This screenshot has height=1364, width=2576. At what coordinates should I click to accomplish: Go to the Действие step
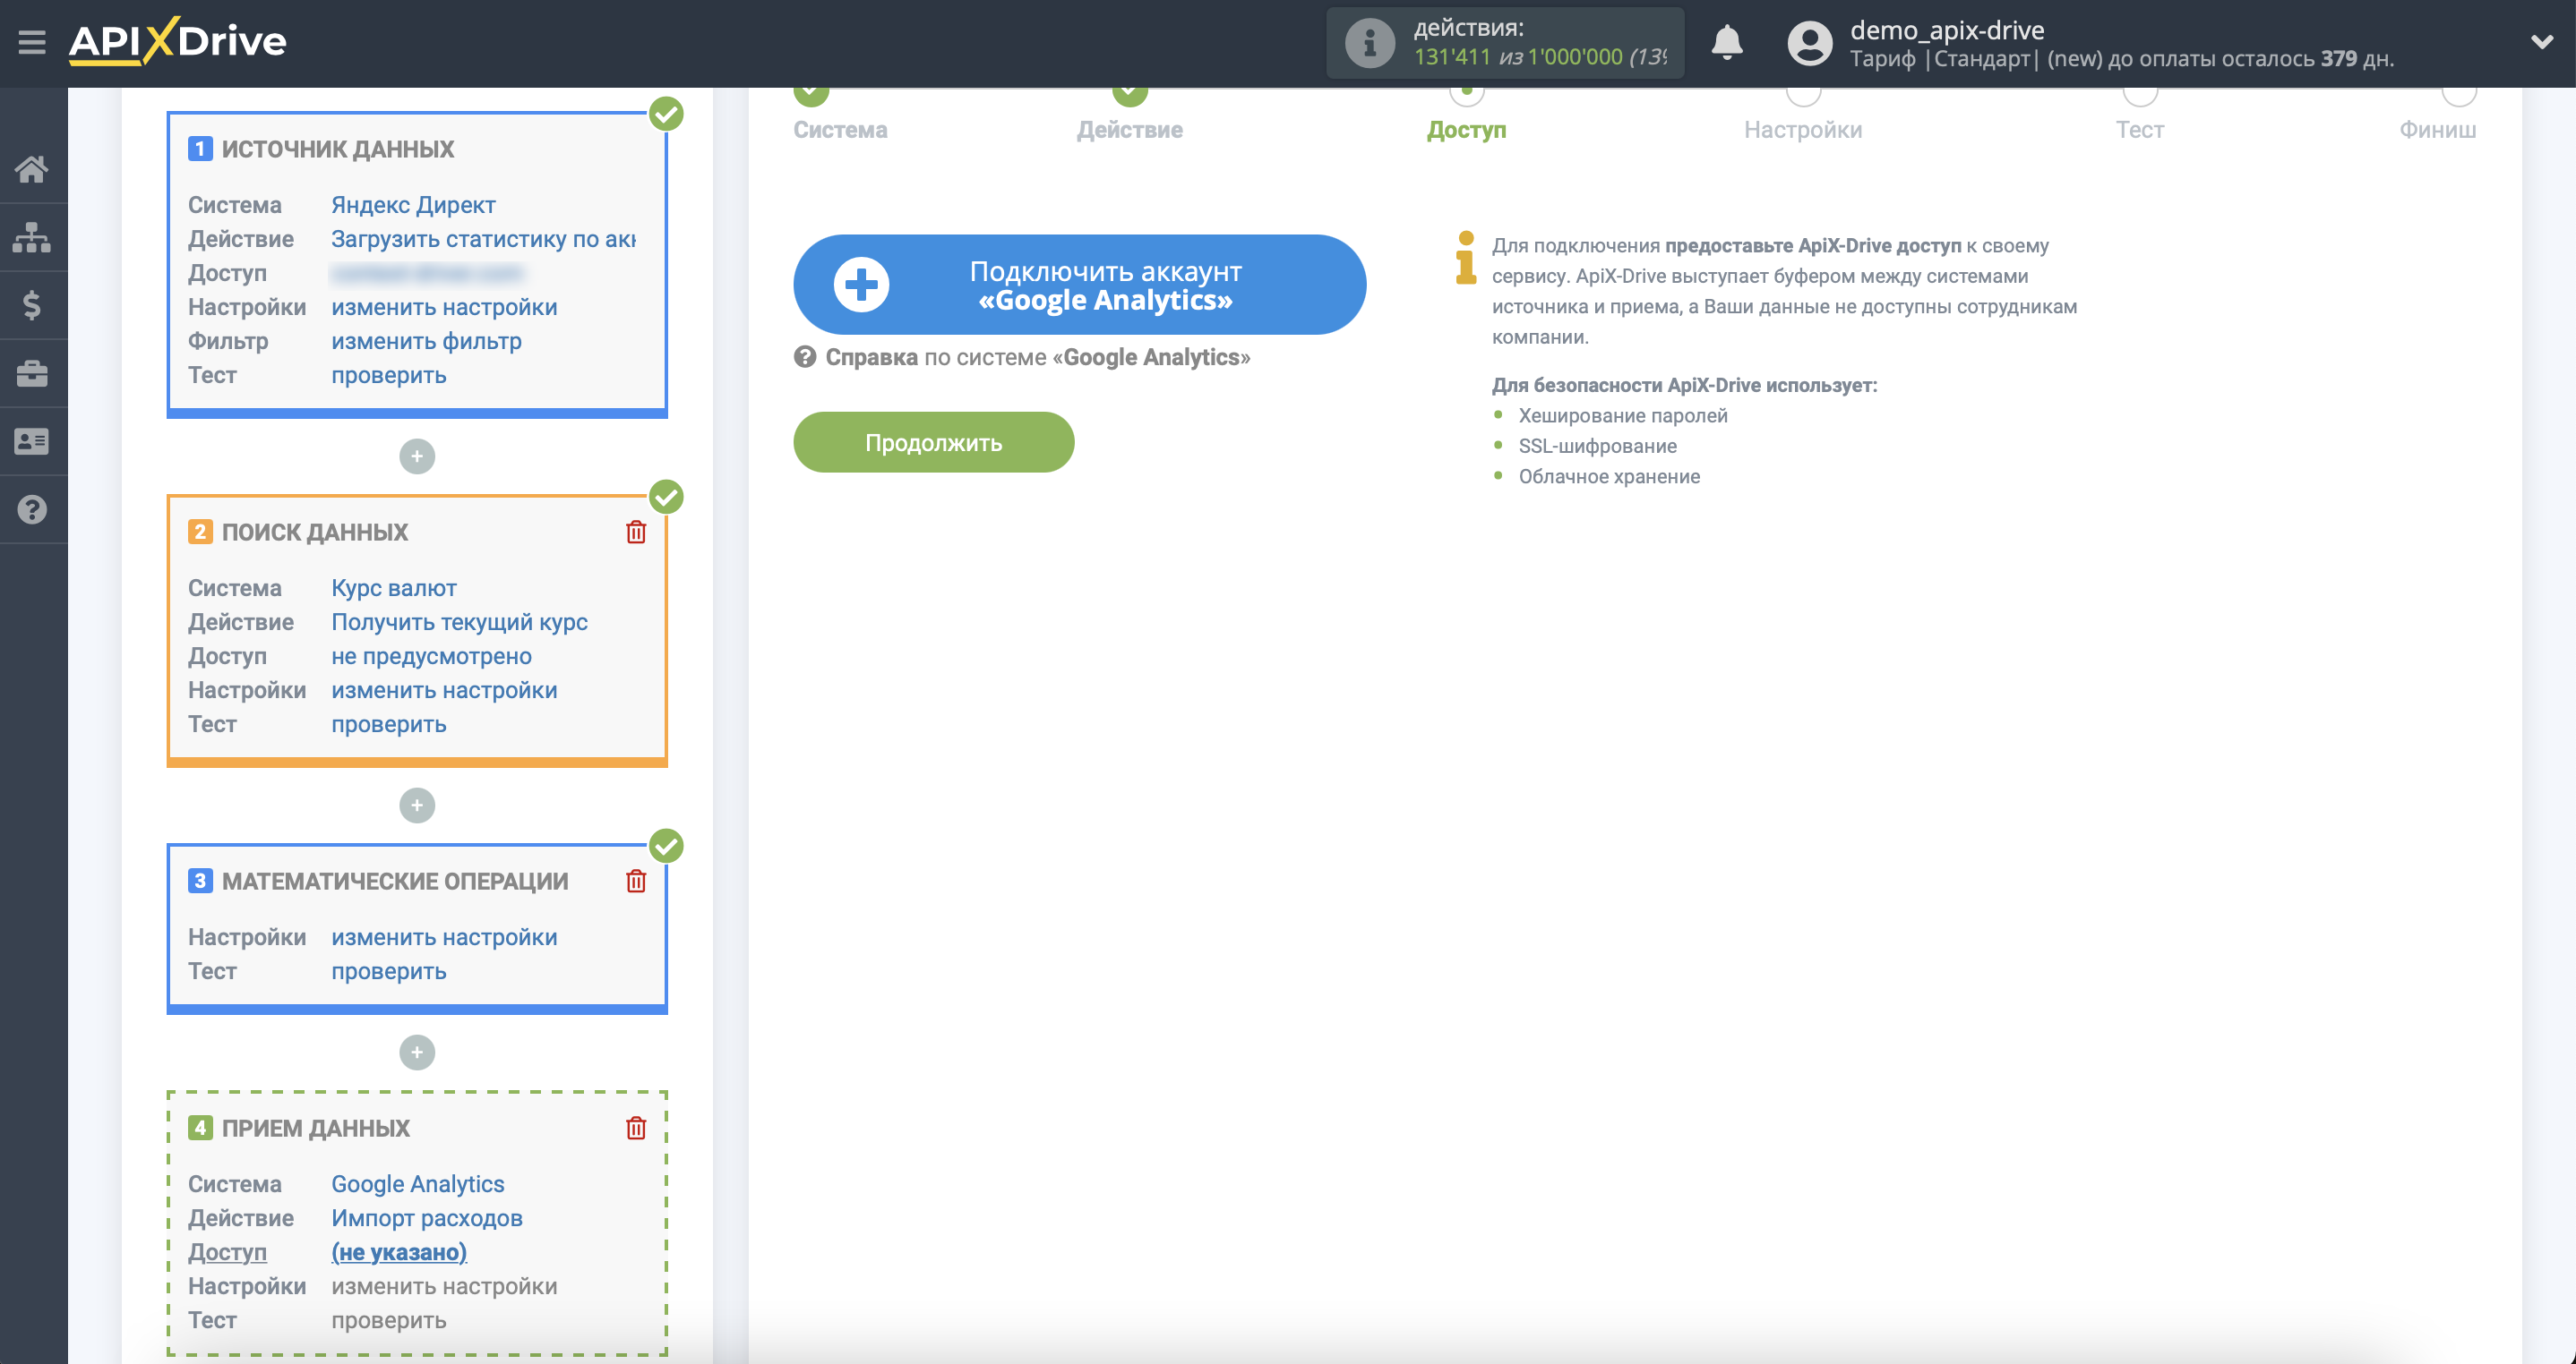[1129, 129]
